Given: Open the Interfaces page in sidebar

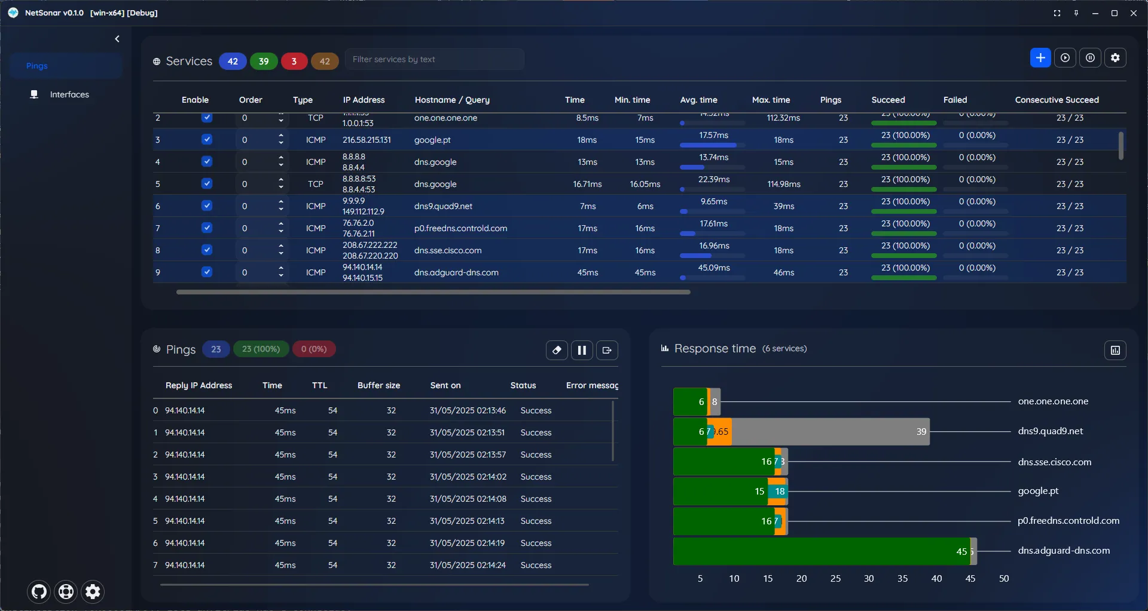Looking at the screenshot, I should pos(69,94).
